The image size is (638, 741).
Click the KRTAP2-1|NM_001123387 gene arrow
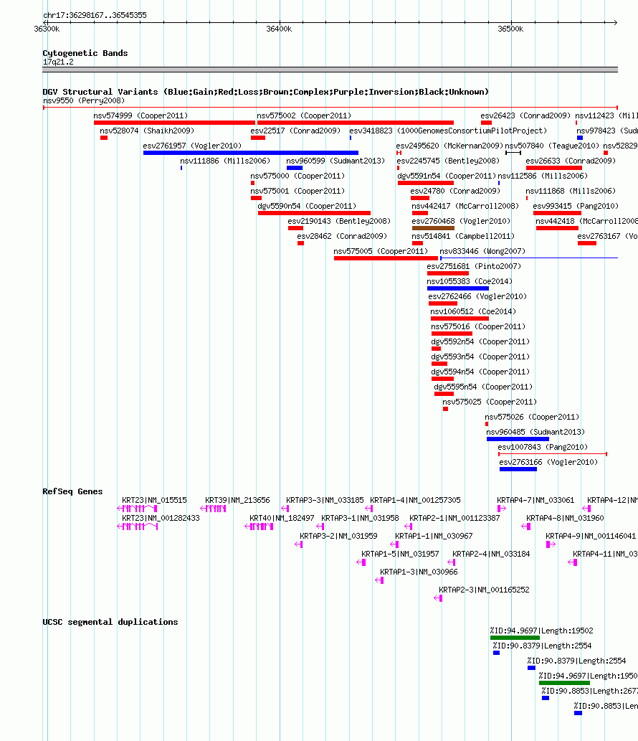(x=409, y=527)
